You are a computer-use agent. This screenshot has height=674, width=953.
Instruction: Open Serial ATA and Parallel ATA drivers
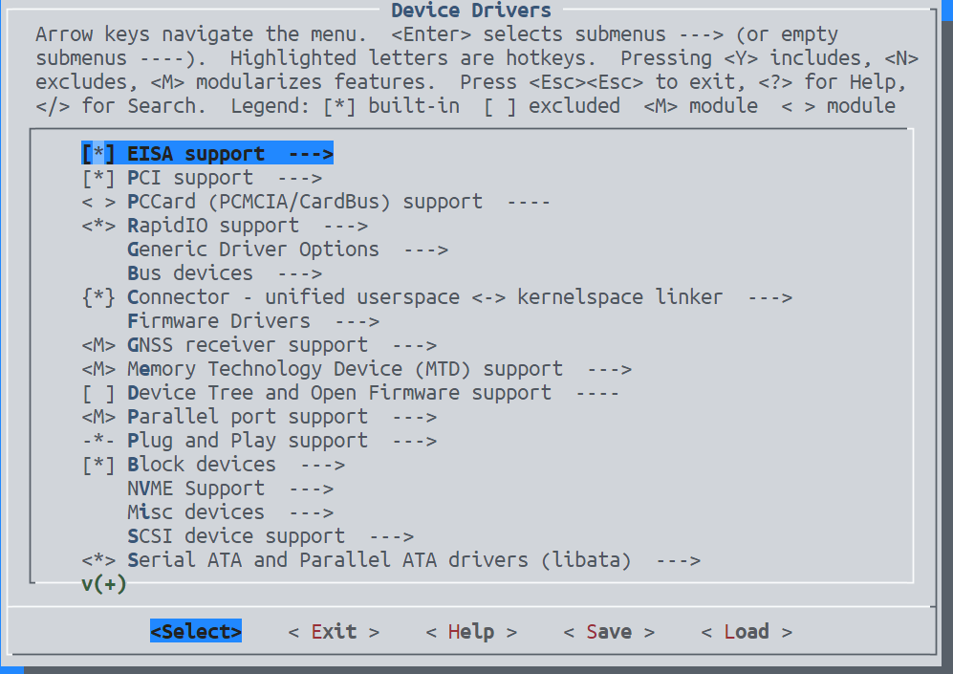tap(379, 560)
